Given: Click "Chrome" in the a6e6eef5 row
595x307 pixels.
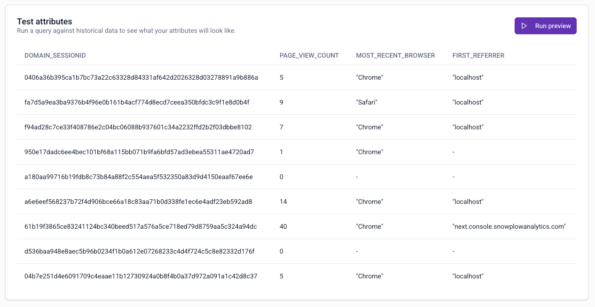Looking at the screenshot, I should point(370,202).
